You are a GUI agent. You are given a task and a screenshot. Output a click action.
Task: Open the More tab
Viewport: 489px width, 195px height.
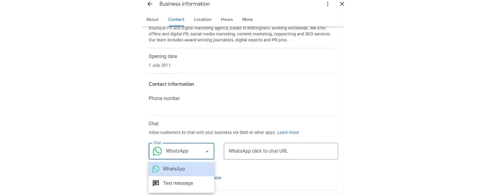tap(247, 19)
